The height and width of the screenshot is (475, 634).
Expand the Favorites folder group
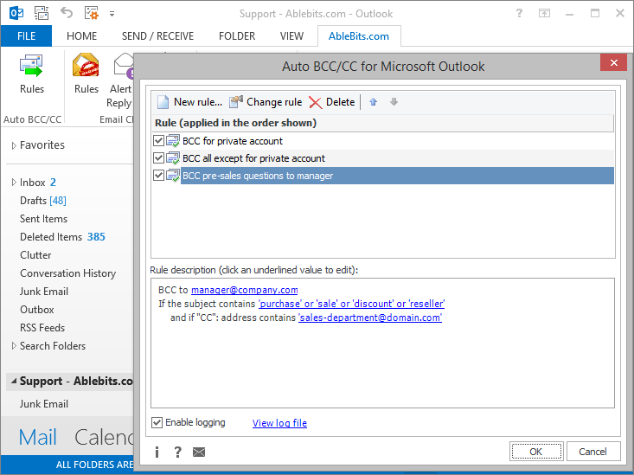tap(14, 146)
